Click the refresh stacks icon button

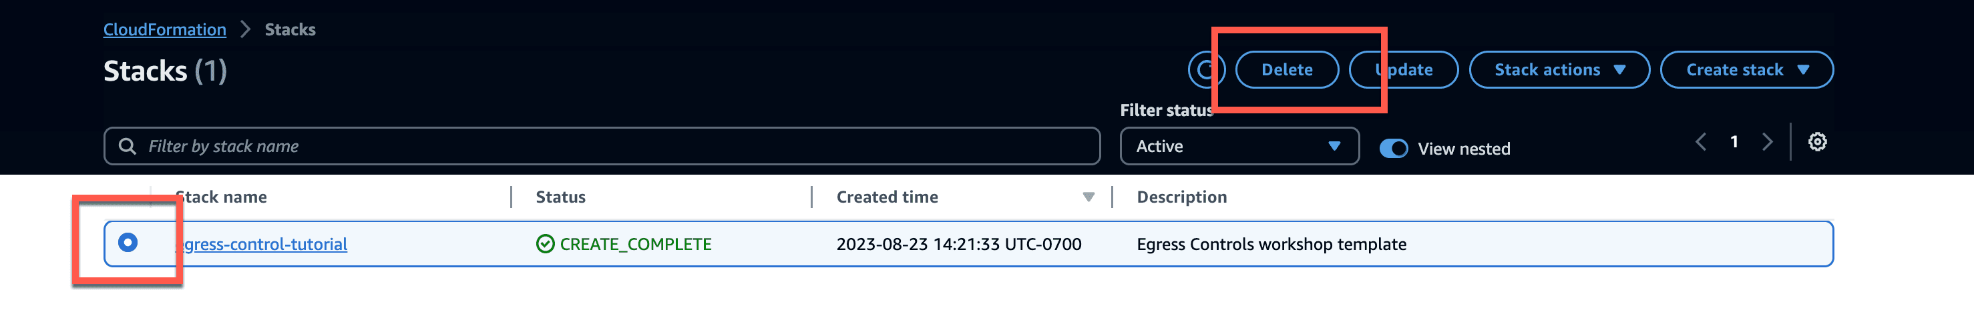point(1206,69)
